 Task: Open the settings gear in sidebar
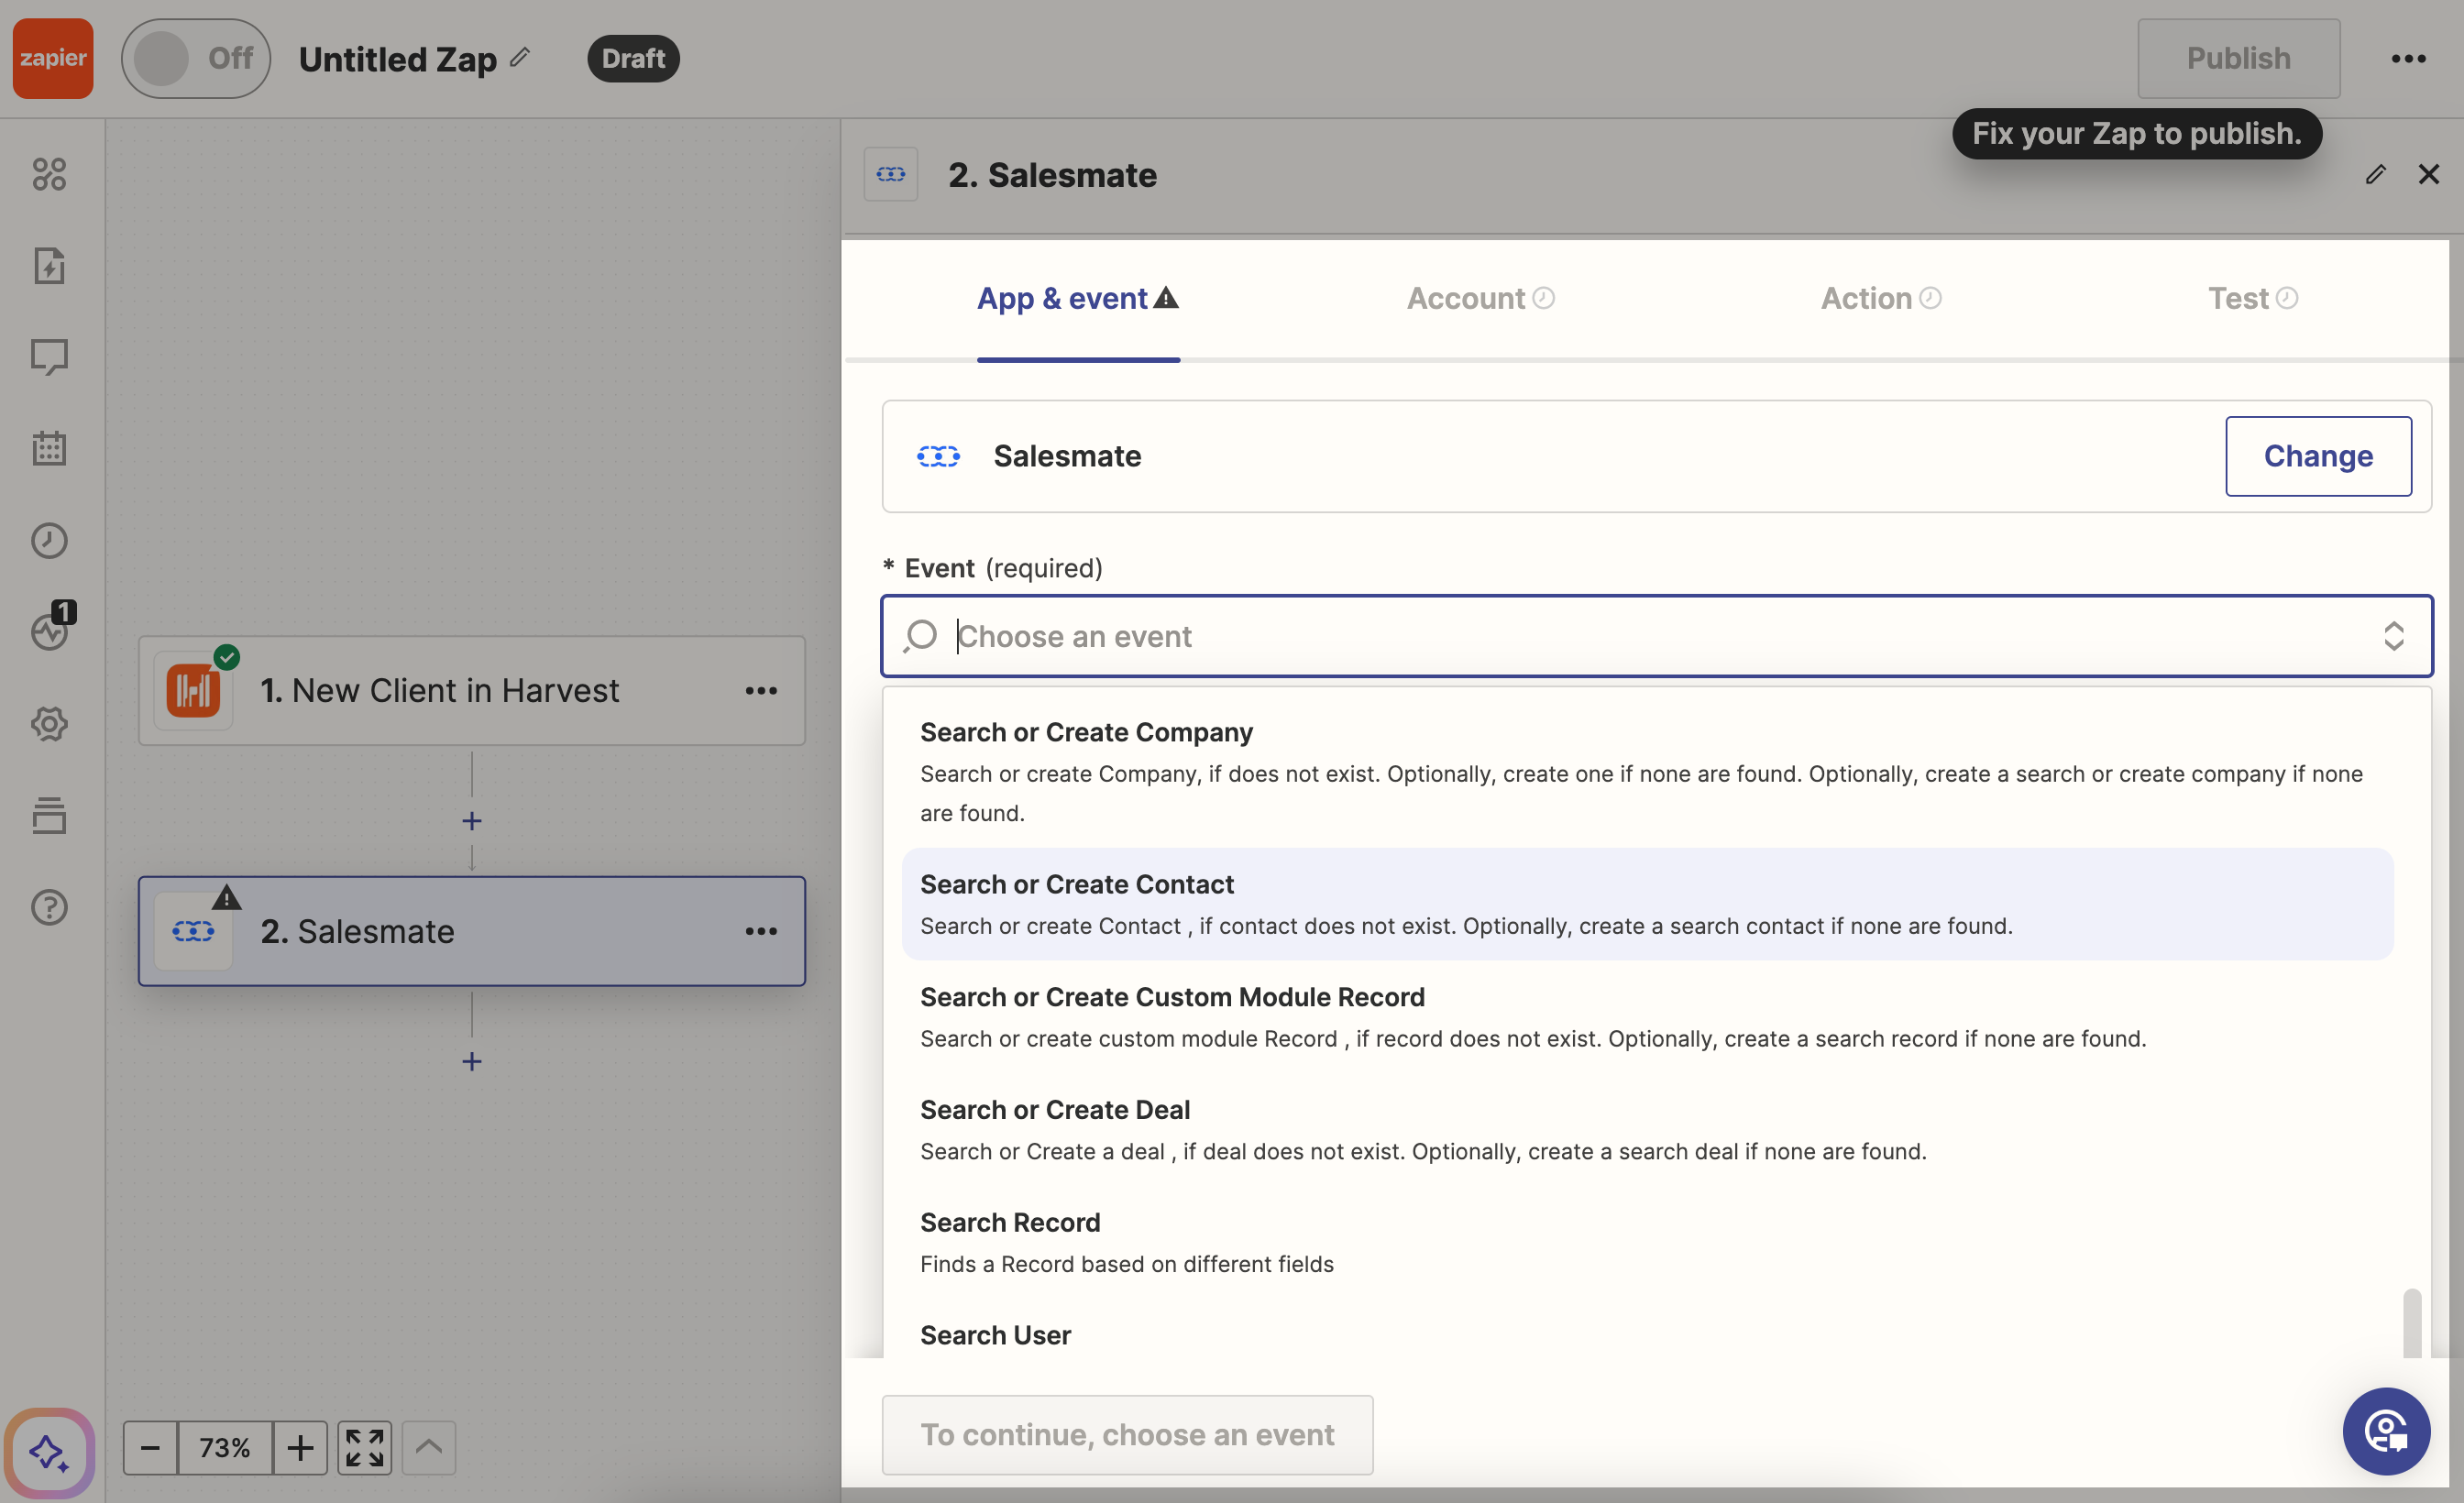49,723
